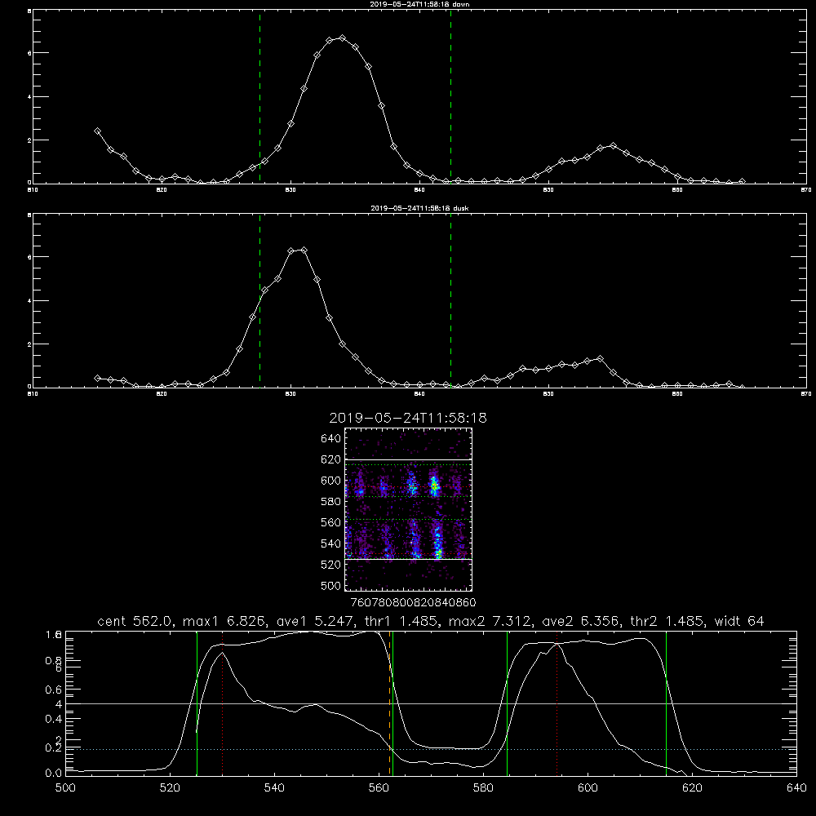Image resolution: width=816 pixels, height=816 pixels.
Task: Click spectrogram y-axis label '540'
Action: (331, 543)
